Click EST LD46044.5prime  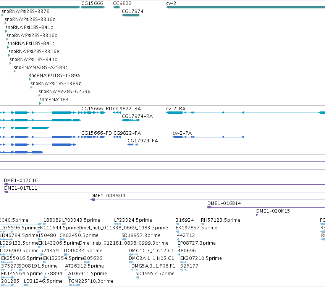pyautogui.click(x=83, y=251)
